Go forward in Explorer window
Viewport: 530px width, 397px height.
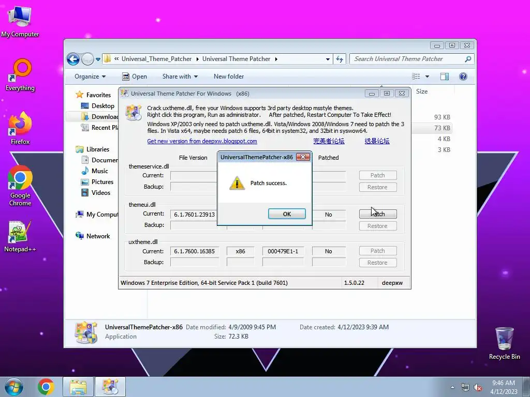point(87,59)
